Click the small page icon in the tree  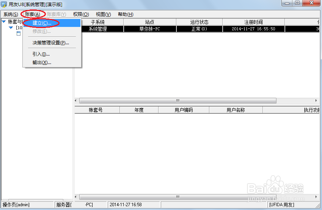click(19, 33)
